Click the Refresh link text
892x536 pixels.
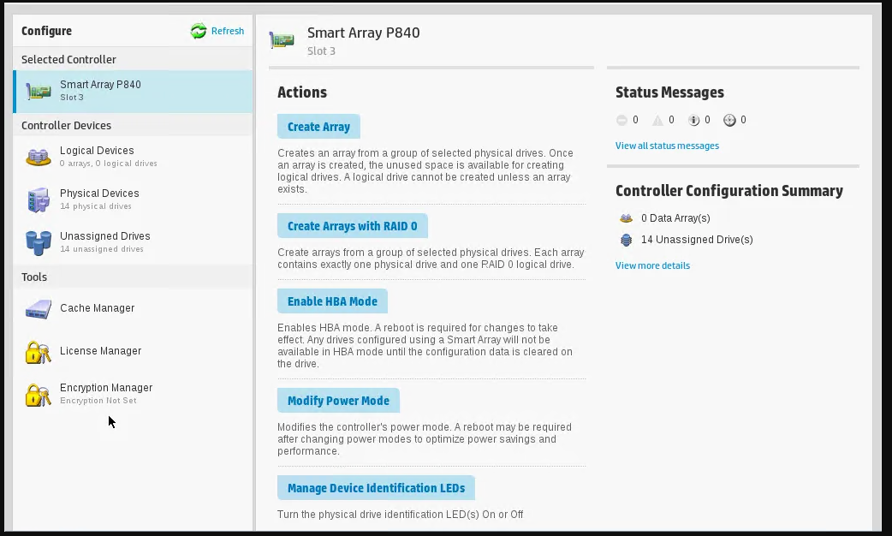[x=228, y=31]
